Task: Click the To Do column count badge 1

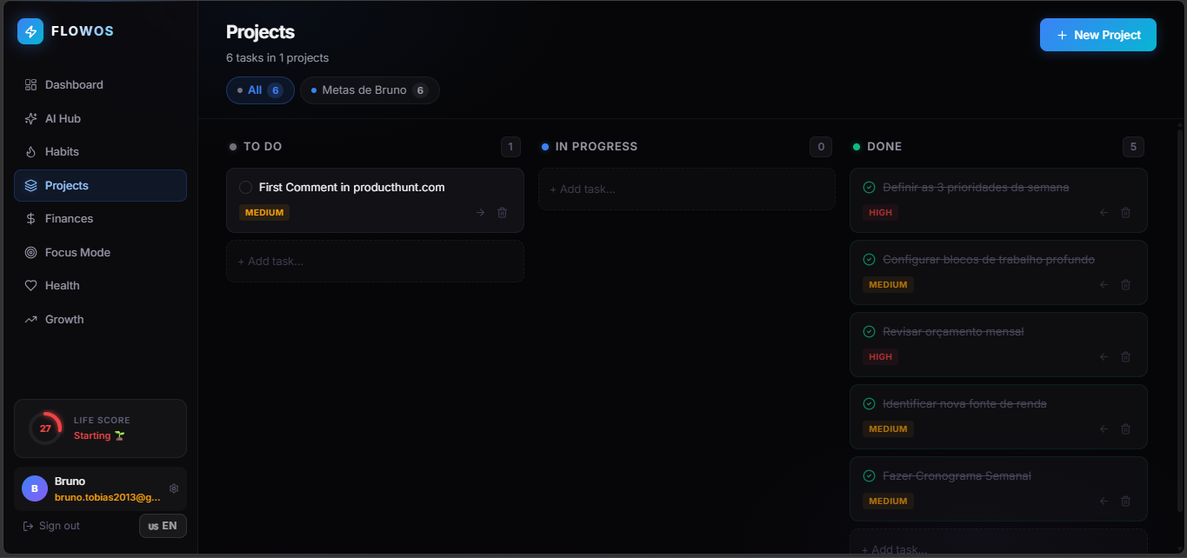Action: 510,147
